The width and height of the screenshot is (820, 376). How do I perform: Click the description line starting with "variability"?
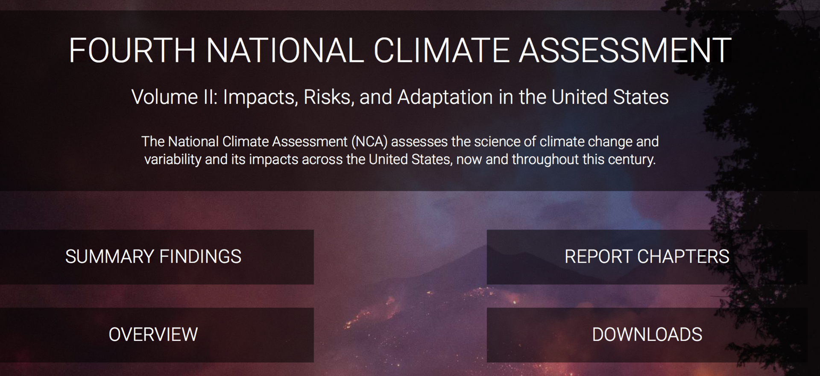[400, 159]
